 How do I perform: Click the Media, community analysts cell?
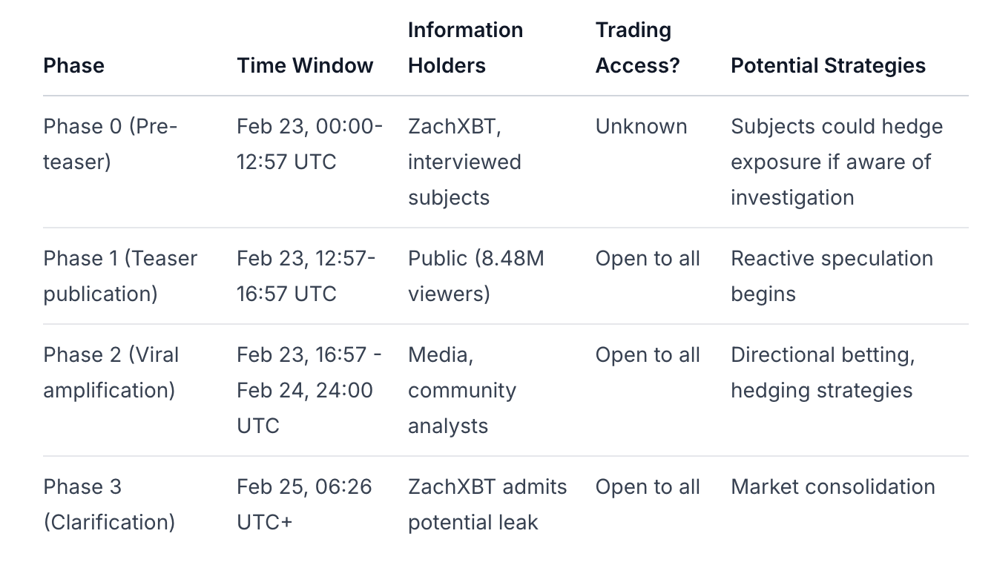click(461, 390)
